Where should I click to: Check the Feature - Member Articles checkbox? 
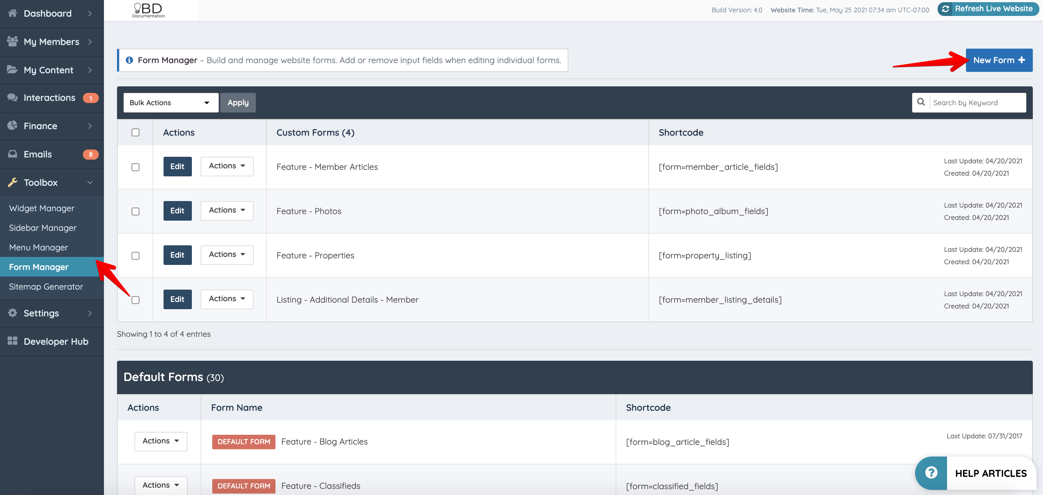(x=136, y=167)
